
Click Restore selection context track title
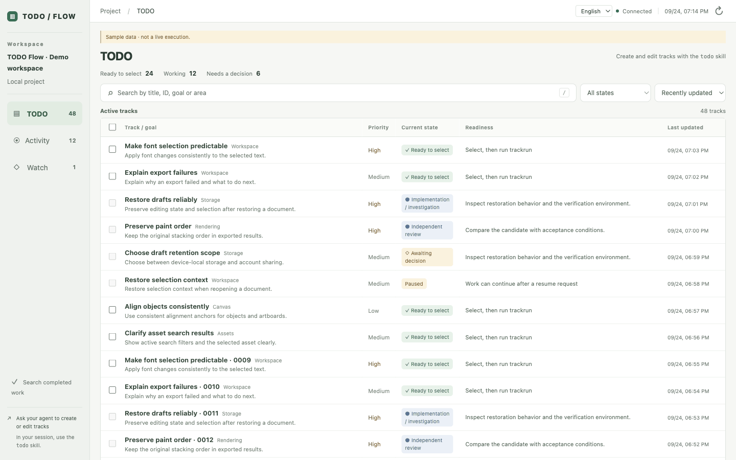[166, 280]
